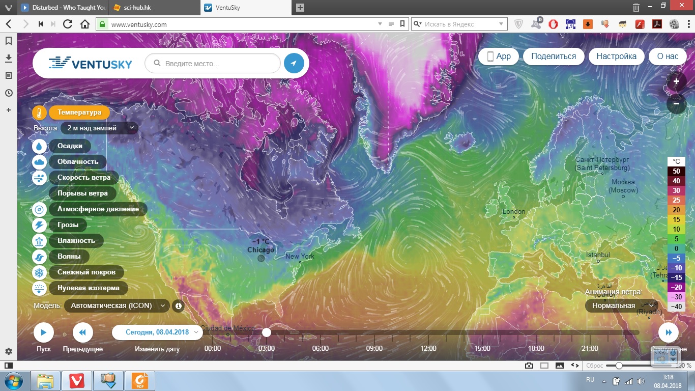The image size is (695, 391).
Task: Click the atmospheric pressure icon
Action: pyautogui.click(x=39, y=209)
